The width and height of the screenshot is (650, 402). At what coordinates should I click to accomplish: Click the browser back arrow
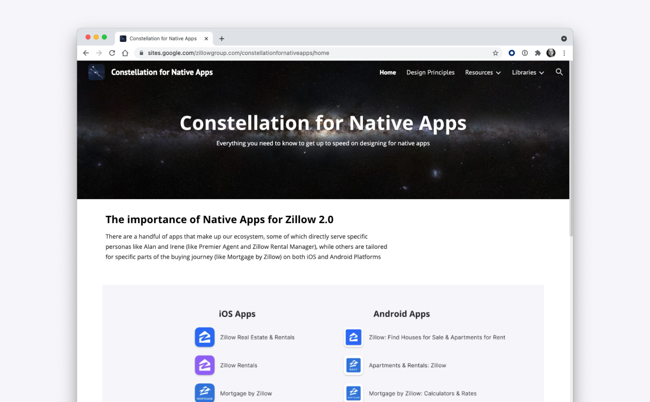pos(86,53)
